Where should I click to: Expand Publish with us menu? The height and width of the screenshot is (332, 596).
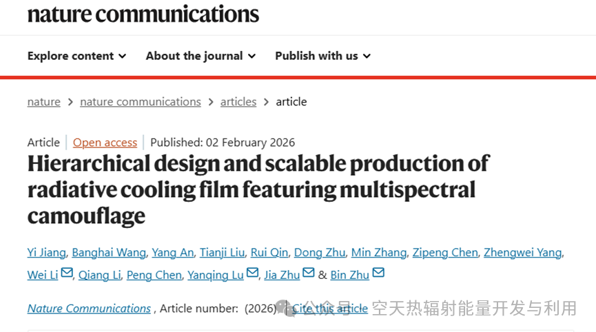point(322,56)
